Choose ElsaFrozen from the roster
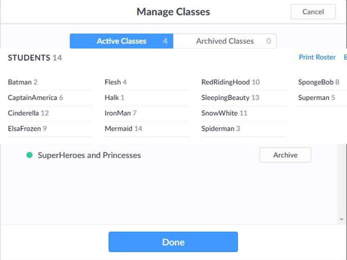 (24, 129)
